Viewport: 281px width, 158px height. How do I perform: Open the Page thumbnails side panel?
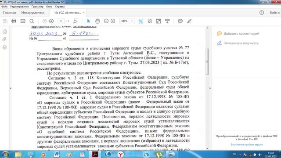5,32
